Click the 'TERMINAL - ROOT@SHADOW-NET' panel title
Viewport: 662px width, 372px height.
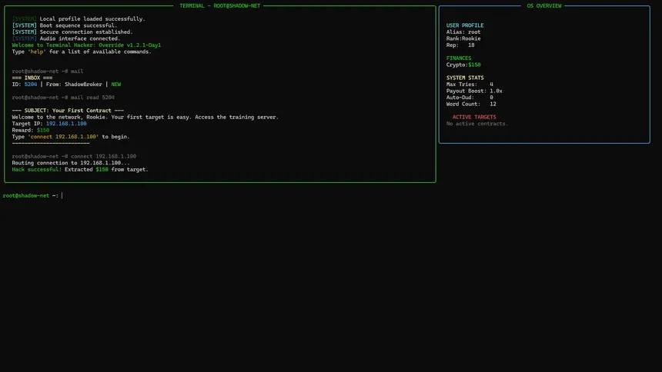tap(220, 6)
